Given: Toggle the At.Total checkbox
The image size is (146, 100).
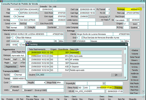Looking at the screenshot, I should point(109,20).
